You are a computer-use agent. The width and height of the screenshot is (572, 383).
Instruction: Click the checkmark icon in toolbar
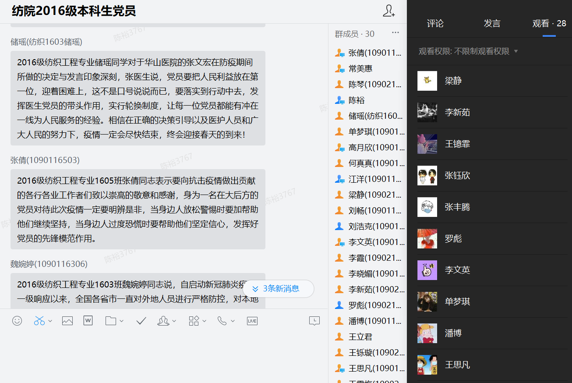[141, 321]
